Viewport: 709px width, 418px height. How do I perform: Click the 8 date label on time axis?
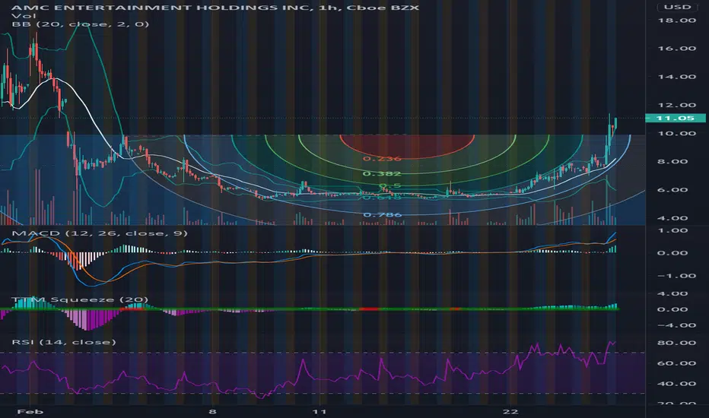click(x=213, y=412)
